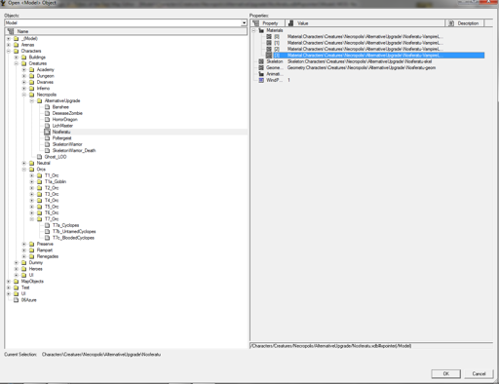The height and width of the screenshot is (384, 499).
Task: Open the Objects type dropdown showing Model
Action: tap(244, 22)
